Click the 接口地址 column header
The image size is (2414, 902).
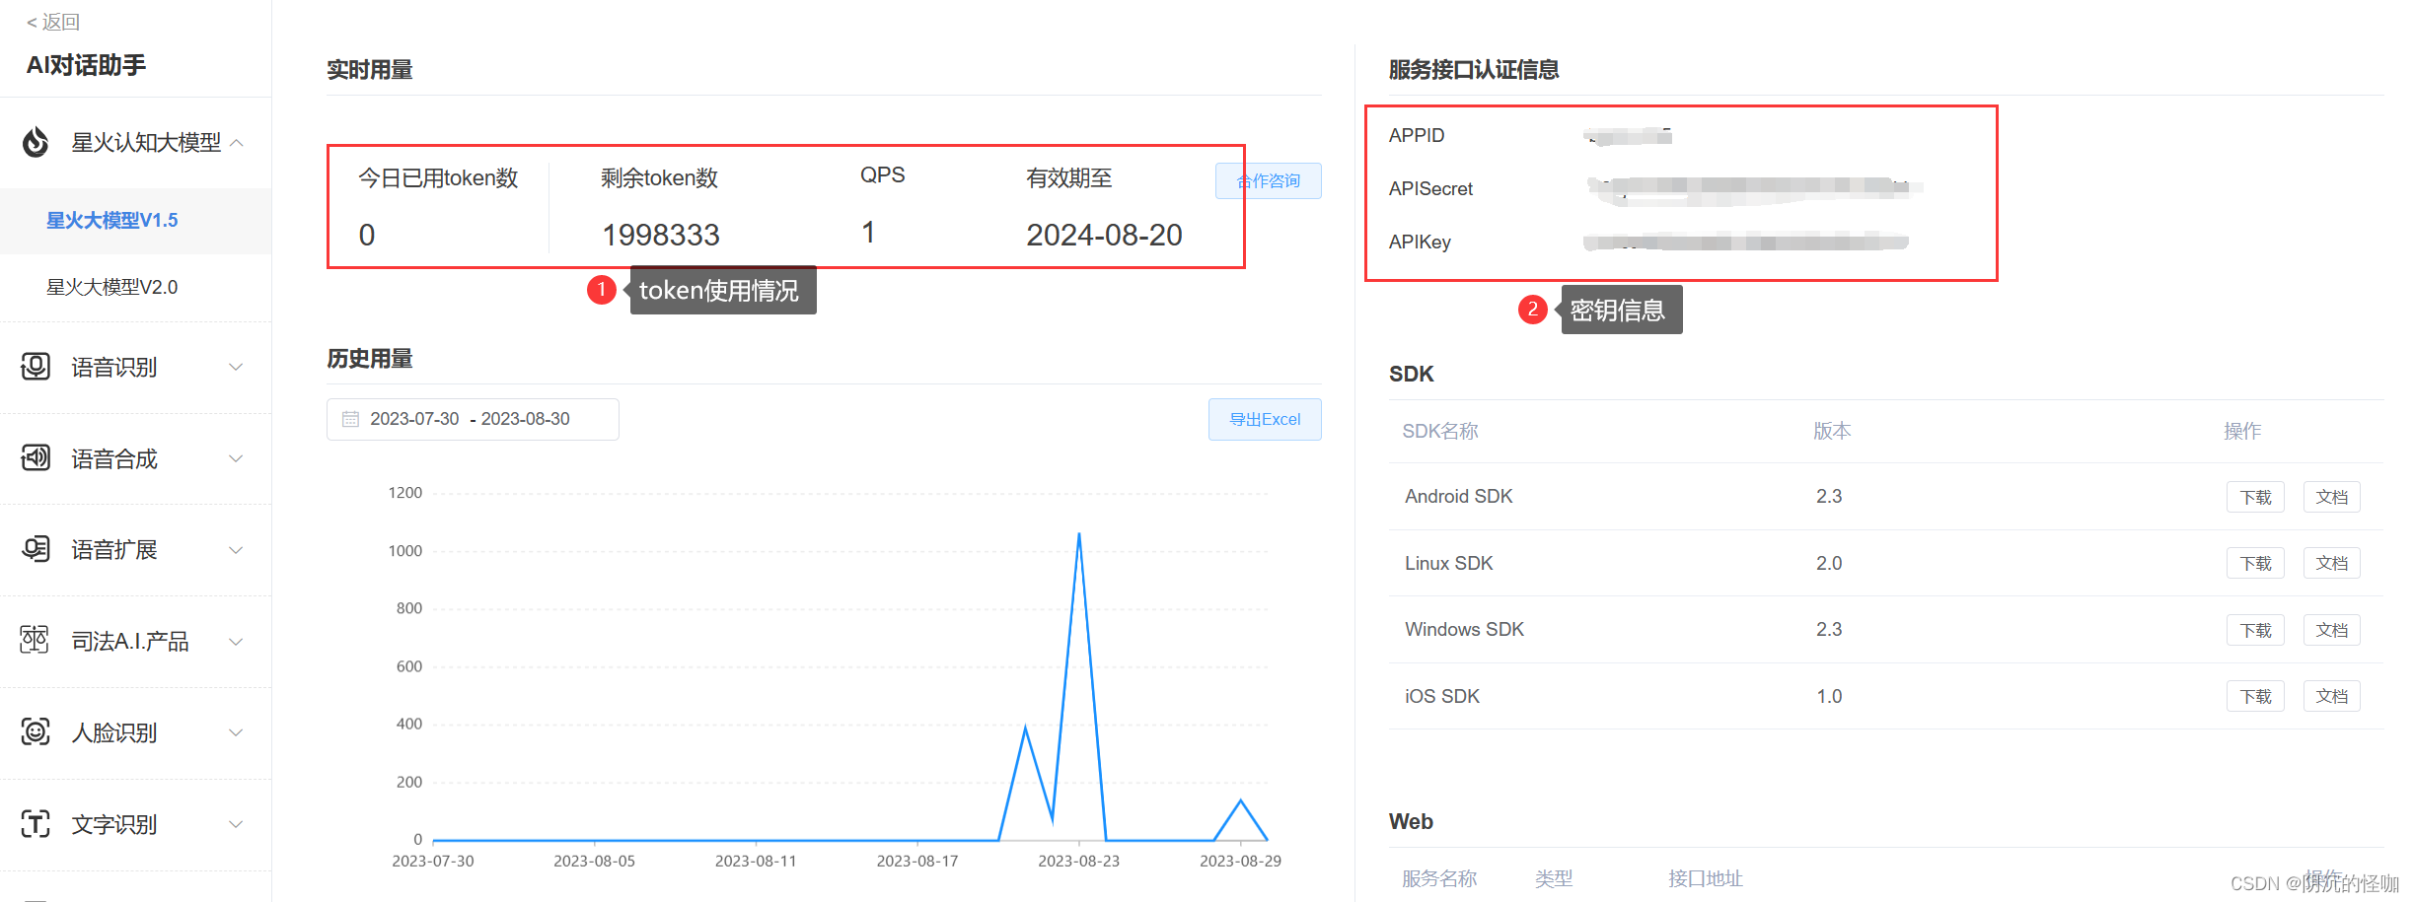(x=1705, y=878)
